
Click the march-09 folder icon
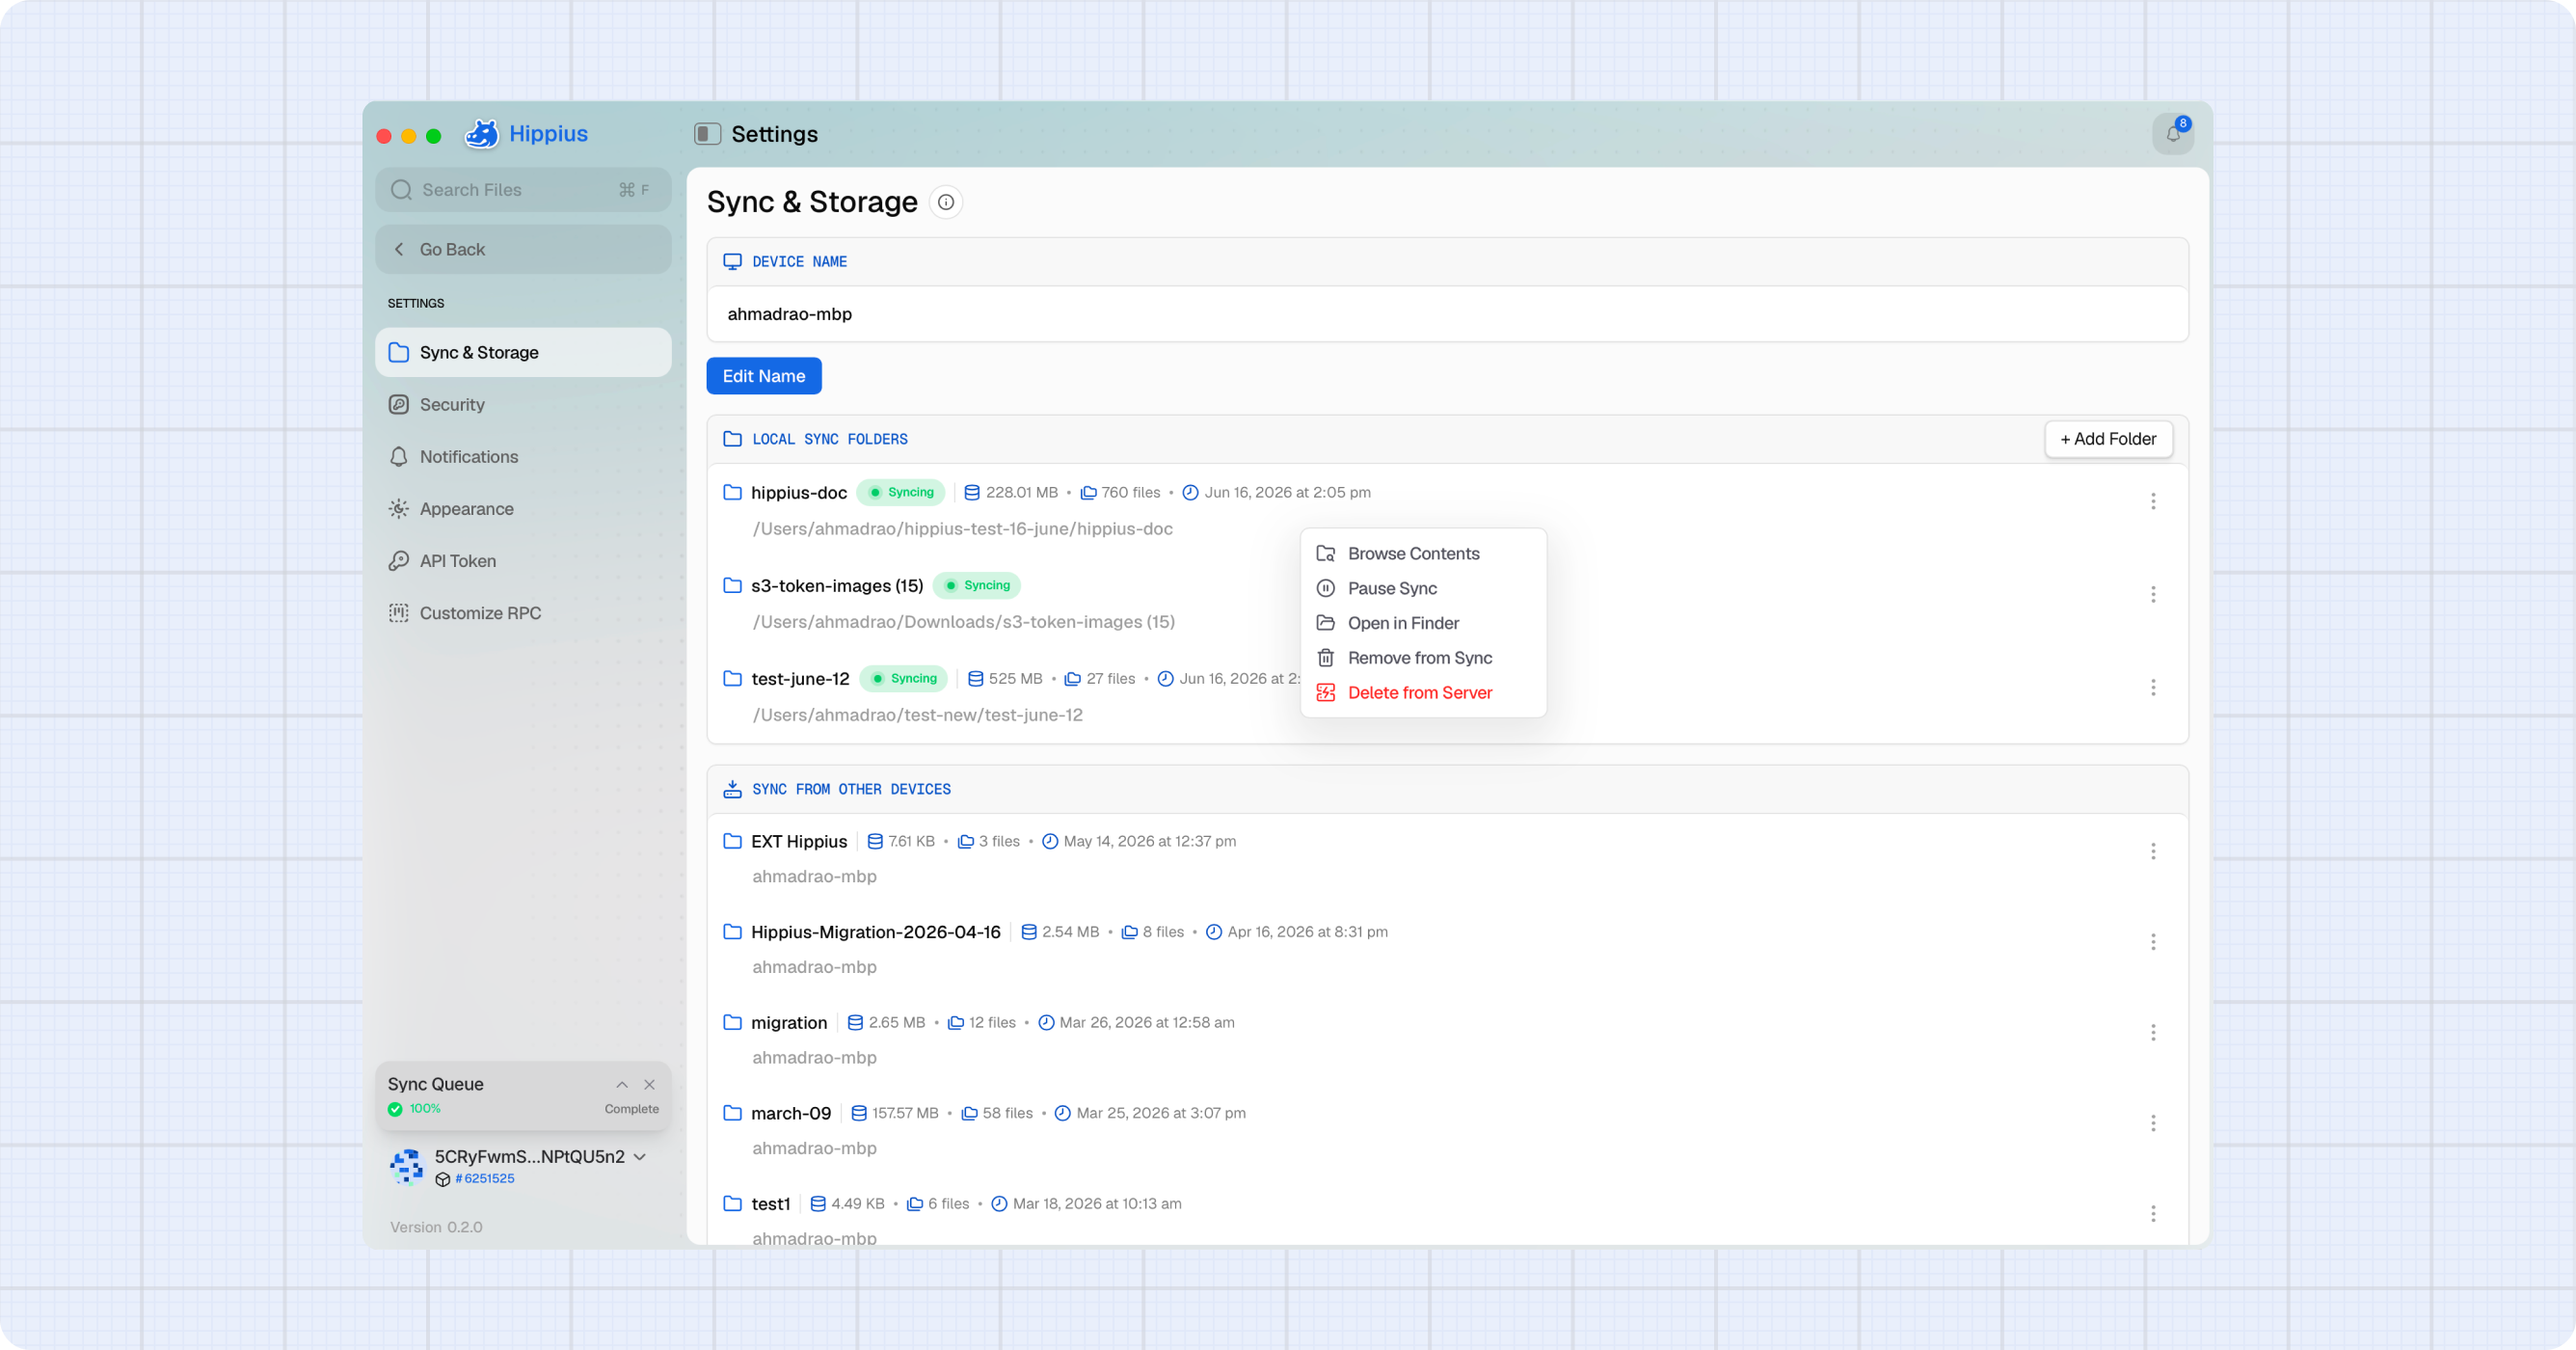coord(732,1113)
